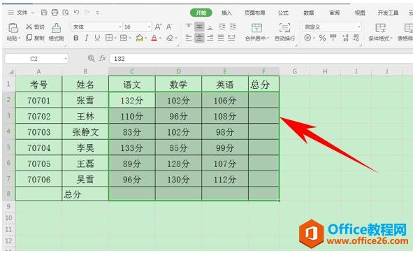Switch to the 页面布局 tab
413x253 pixels.
[x=254, y=13]
